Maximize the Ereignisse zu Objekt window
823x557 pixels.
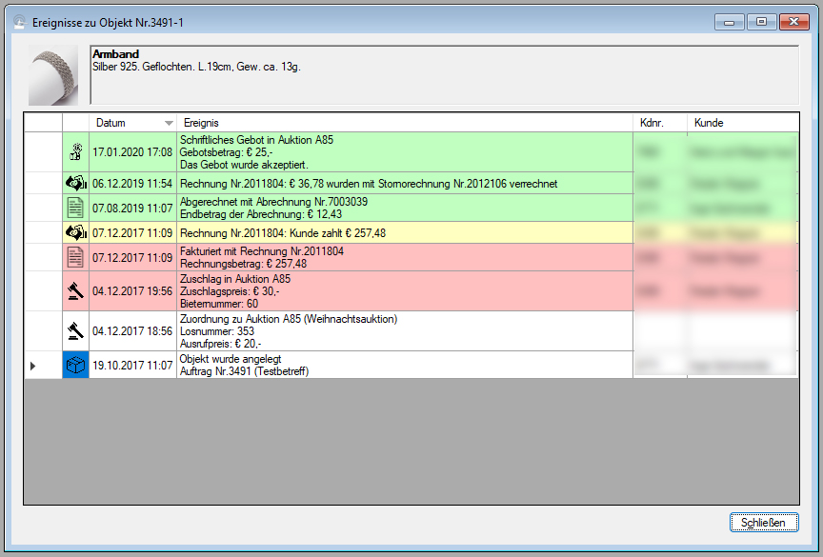pos(761,21)
